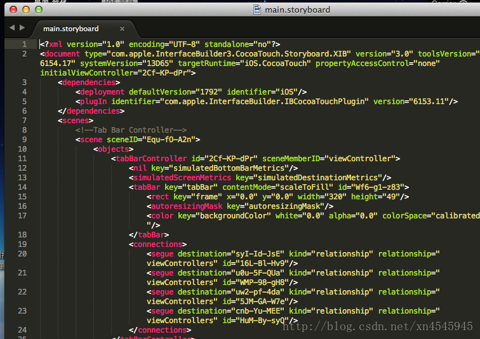Click line number 1 in gutter
This screenshot has height=339, width=480.
point(24,44)
